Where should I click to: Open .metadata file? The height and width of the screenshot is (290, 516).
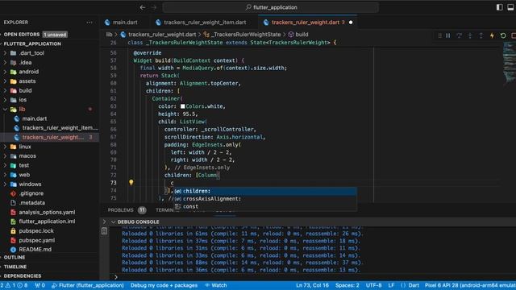click(32, 203)
